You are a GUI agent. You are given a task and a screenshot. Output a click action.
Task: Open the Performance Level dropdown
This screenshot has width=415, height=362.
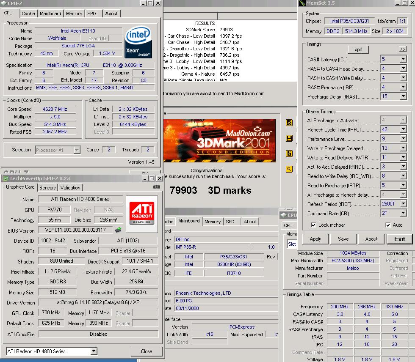[403, 138]
